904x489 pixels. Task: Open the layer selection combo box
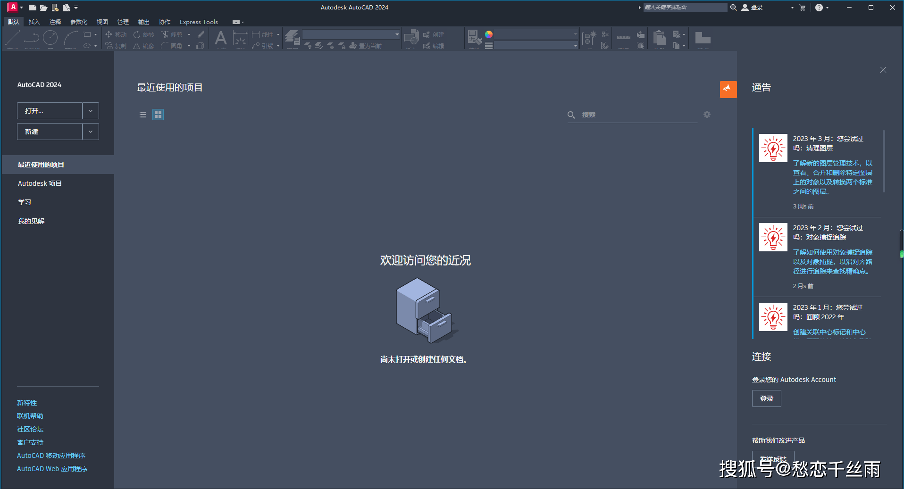[x=351, y=34]
